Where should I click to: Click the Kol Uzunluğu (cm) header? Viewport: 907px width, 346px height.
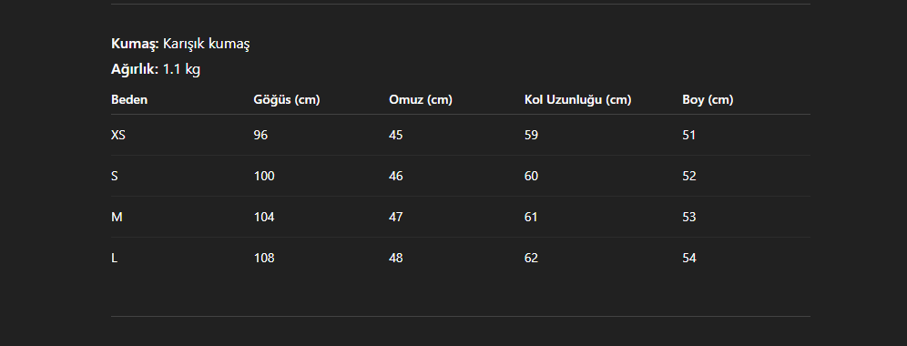click(577, 99)
